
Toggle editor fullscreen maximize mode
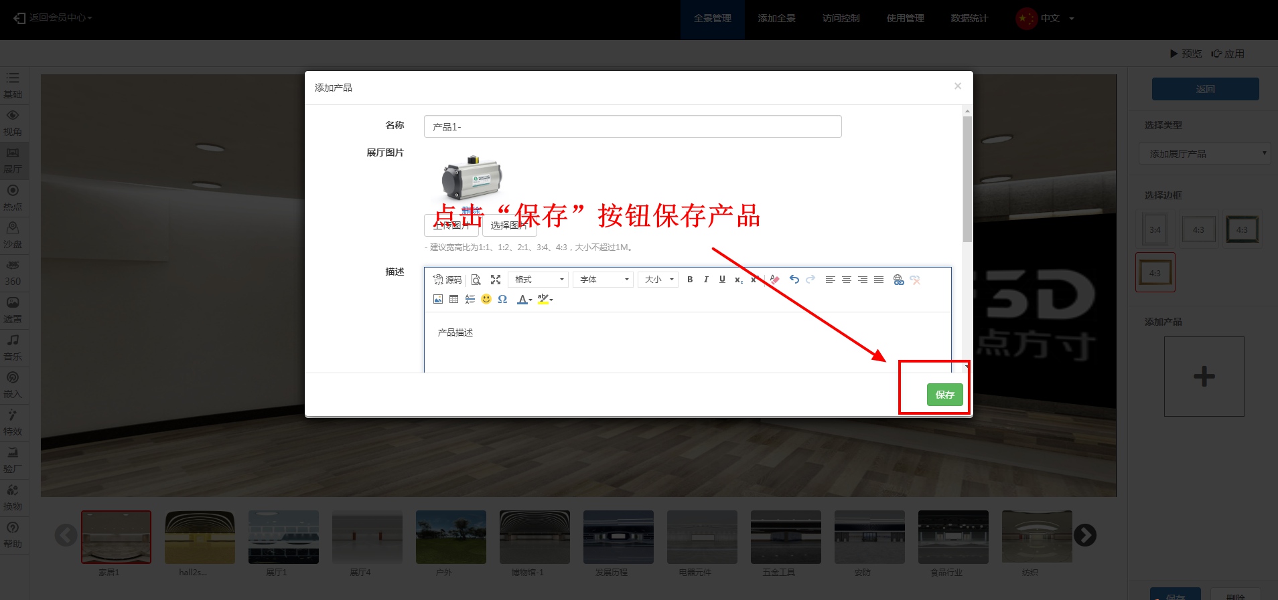pyautogui.click(x=496, y=280)
